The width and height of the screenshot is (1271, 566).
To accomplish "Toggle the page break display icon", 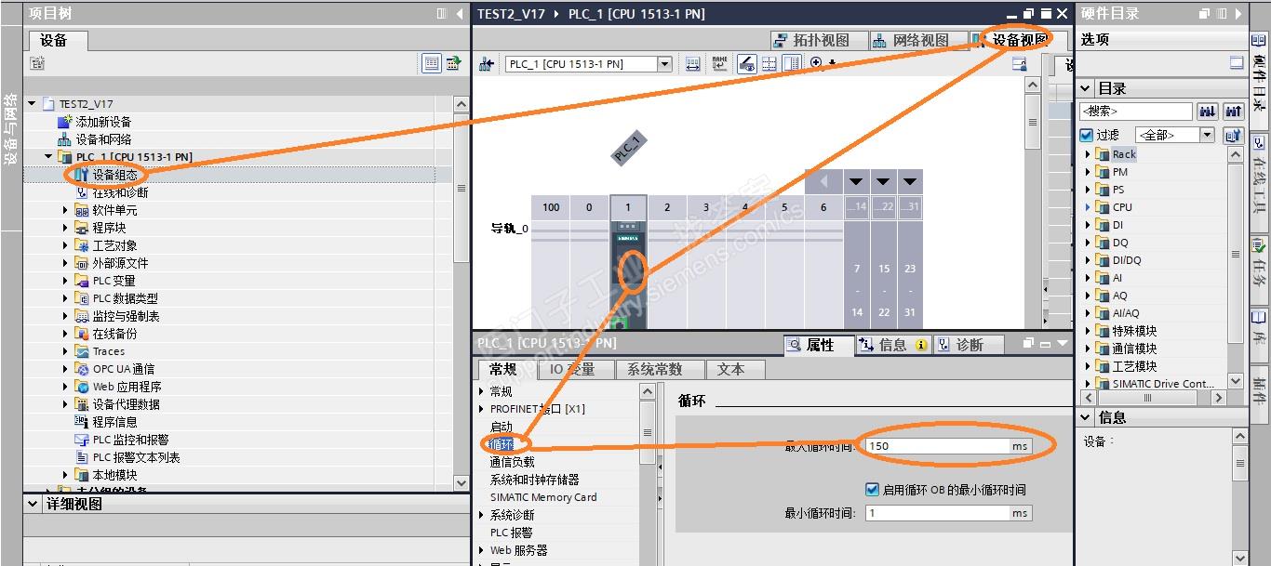I will [x=792, y=64].
